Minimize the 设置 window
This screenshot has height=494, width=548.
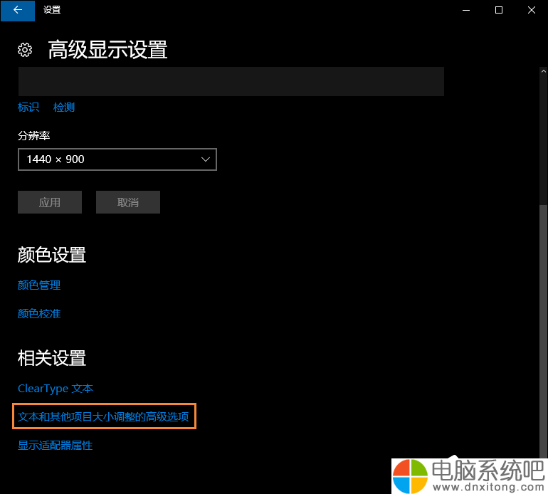(x=466, y=10)
